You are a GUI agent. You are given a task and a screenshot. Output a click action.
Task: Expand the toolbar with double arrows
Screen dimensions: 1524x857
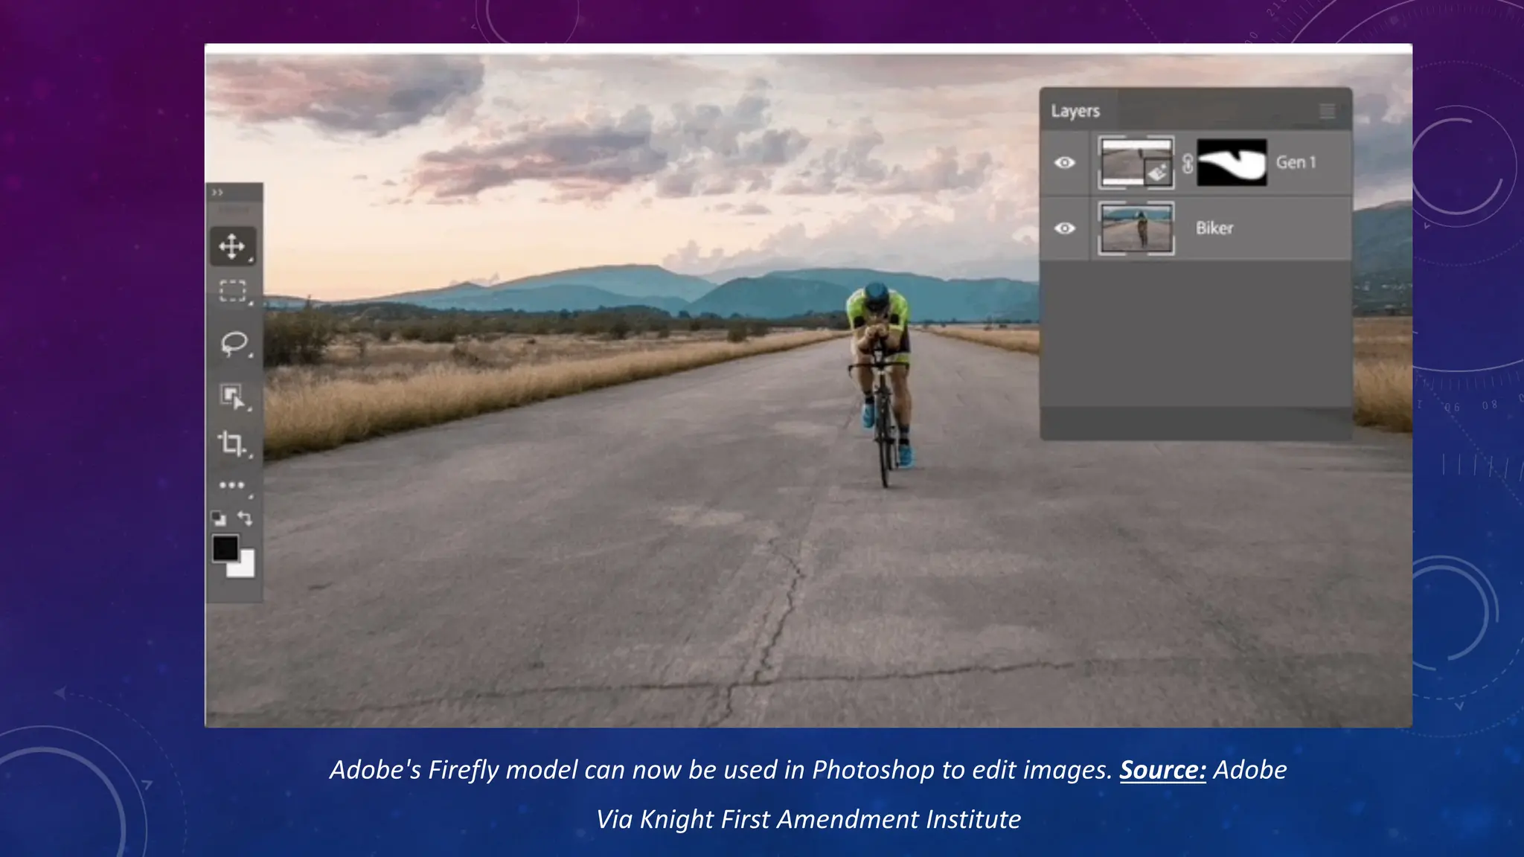coord(217,193)
